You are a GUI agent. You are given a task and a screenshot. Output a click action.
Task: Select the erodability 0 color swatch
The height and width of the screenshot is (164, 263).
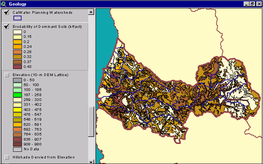17,32
